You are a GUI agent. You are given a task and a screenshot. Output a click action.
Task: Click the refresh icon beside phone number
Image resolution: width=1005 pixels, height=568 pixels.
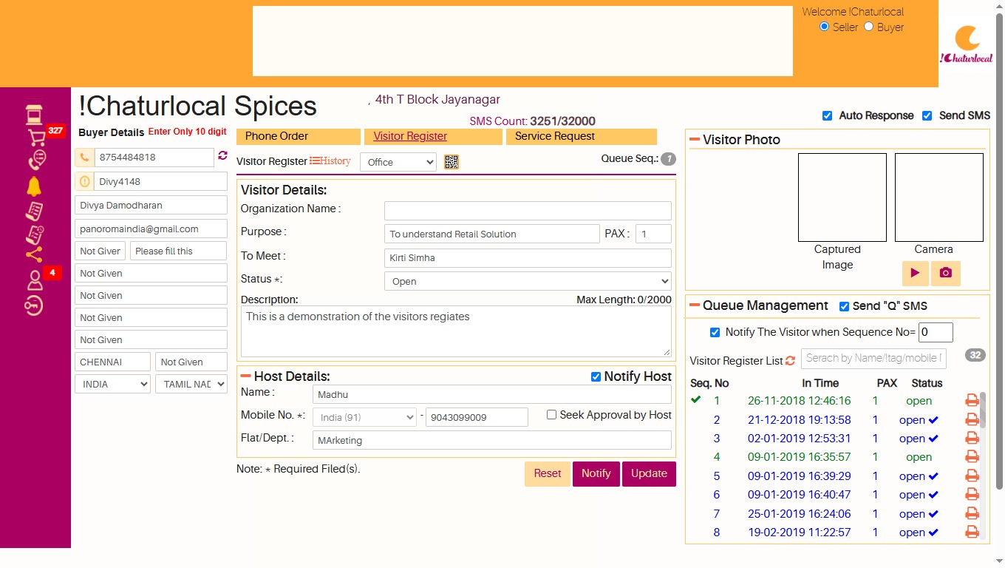click(222, 156)
